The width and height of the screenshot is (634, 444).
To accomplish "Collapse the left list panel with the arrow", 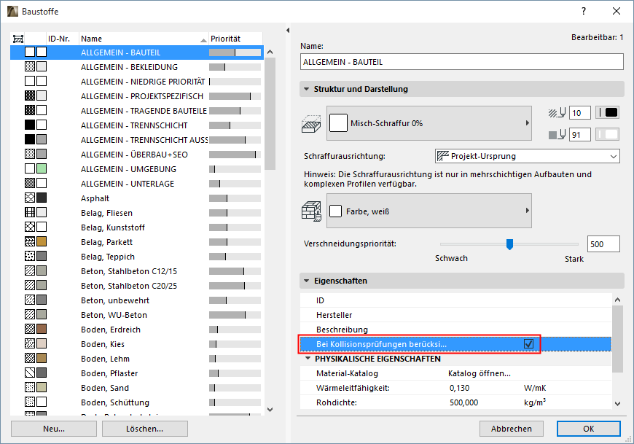I will point(288,31).
